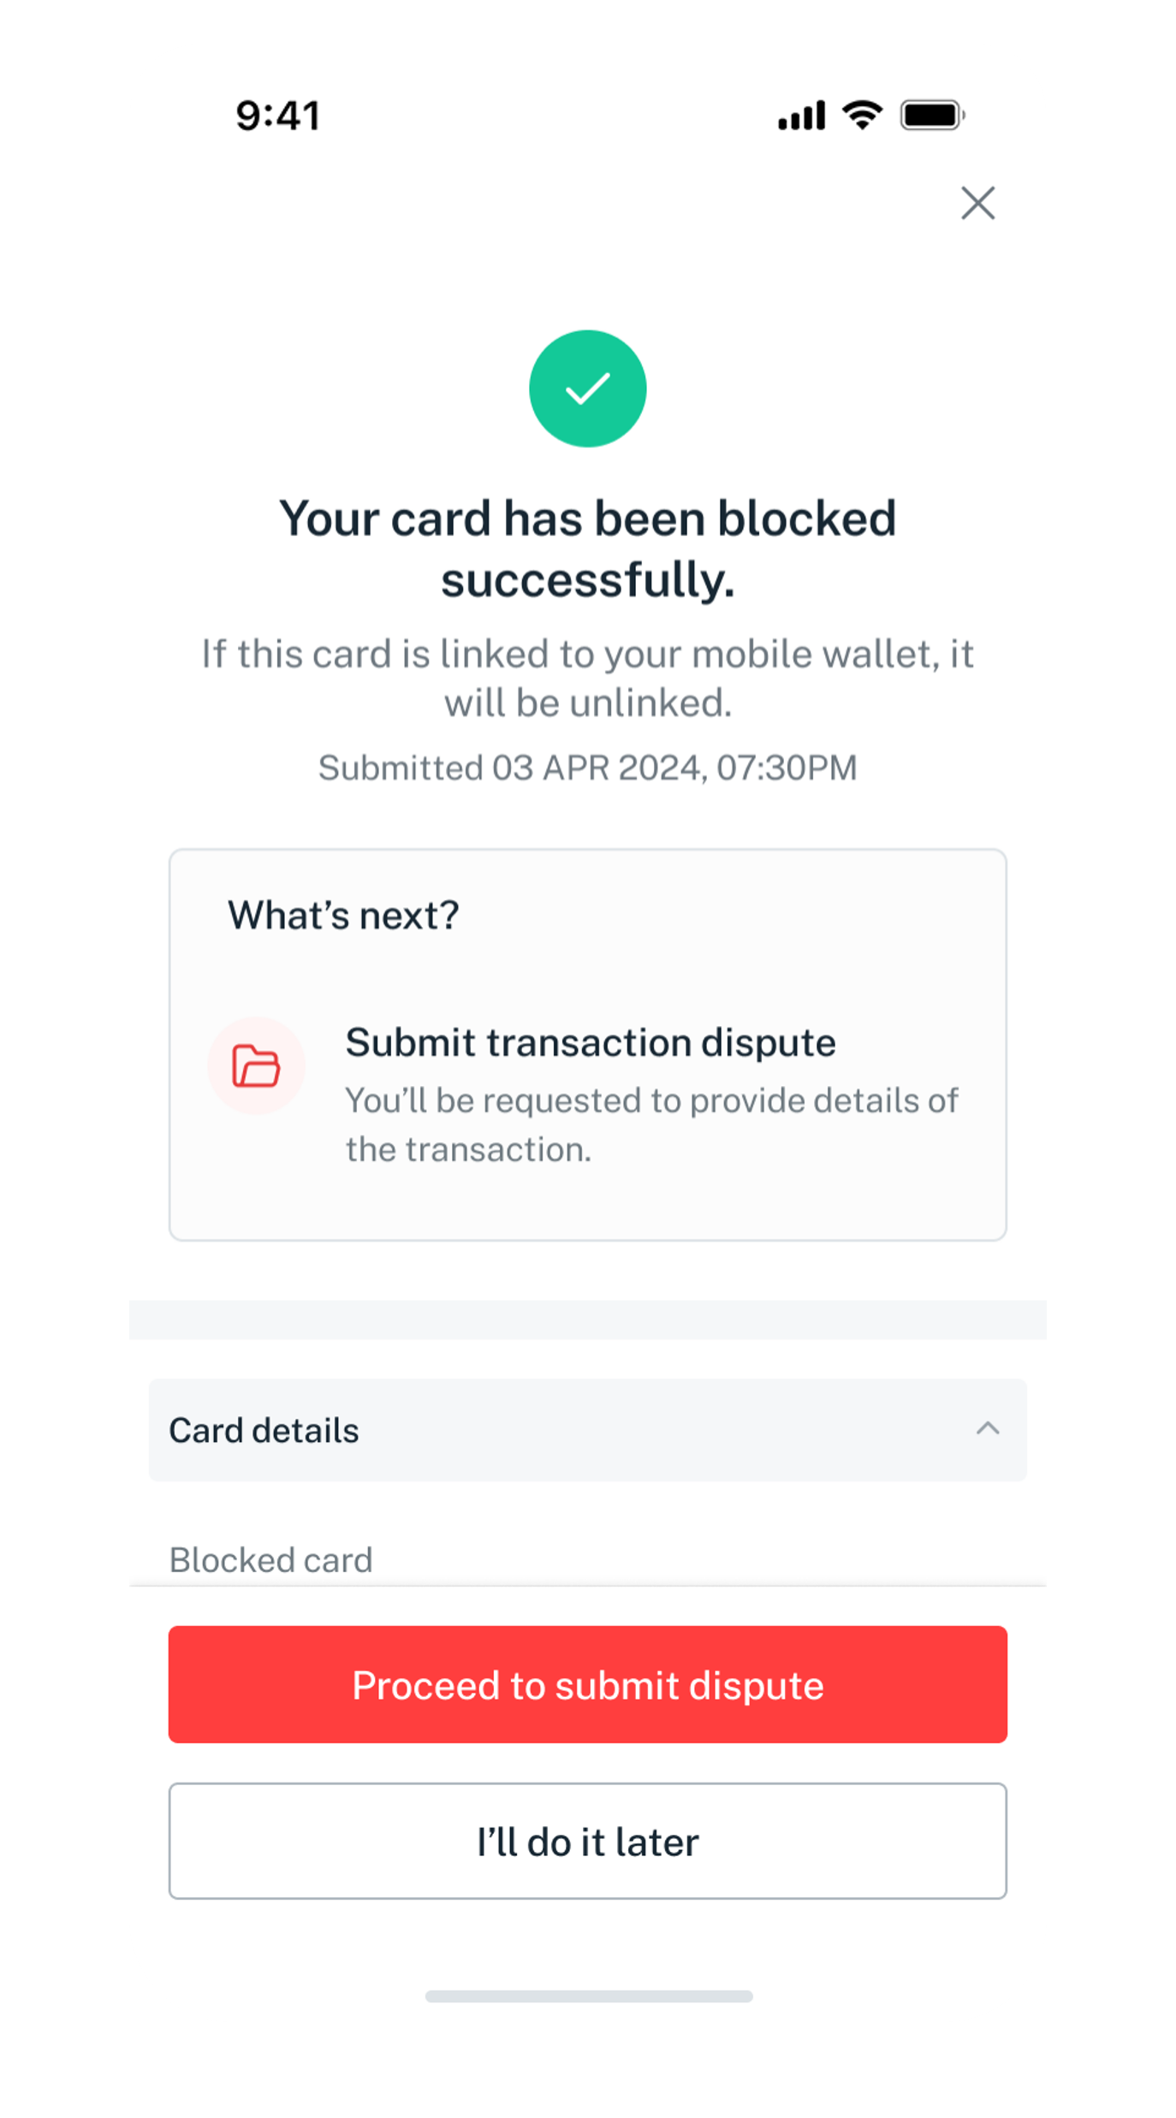Click the card blocked successfully headline
This screenshot has height=2118, width=1176.
pos(587,549)
